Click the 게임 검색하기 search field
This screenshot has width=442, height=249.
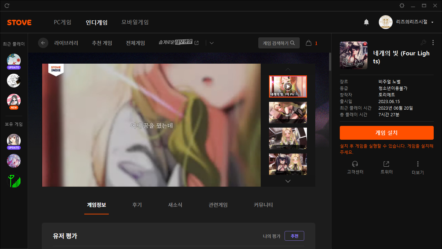click(279, 43)
